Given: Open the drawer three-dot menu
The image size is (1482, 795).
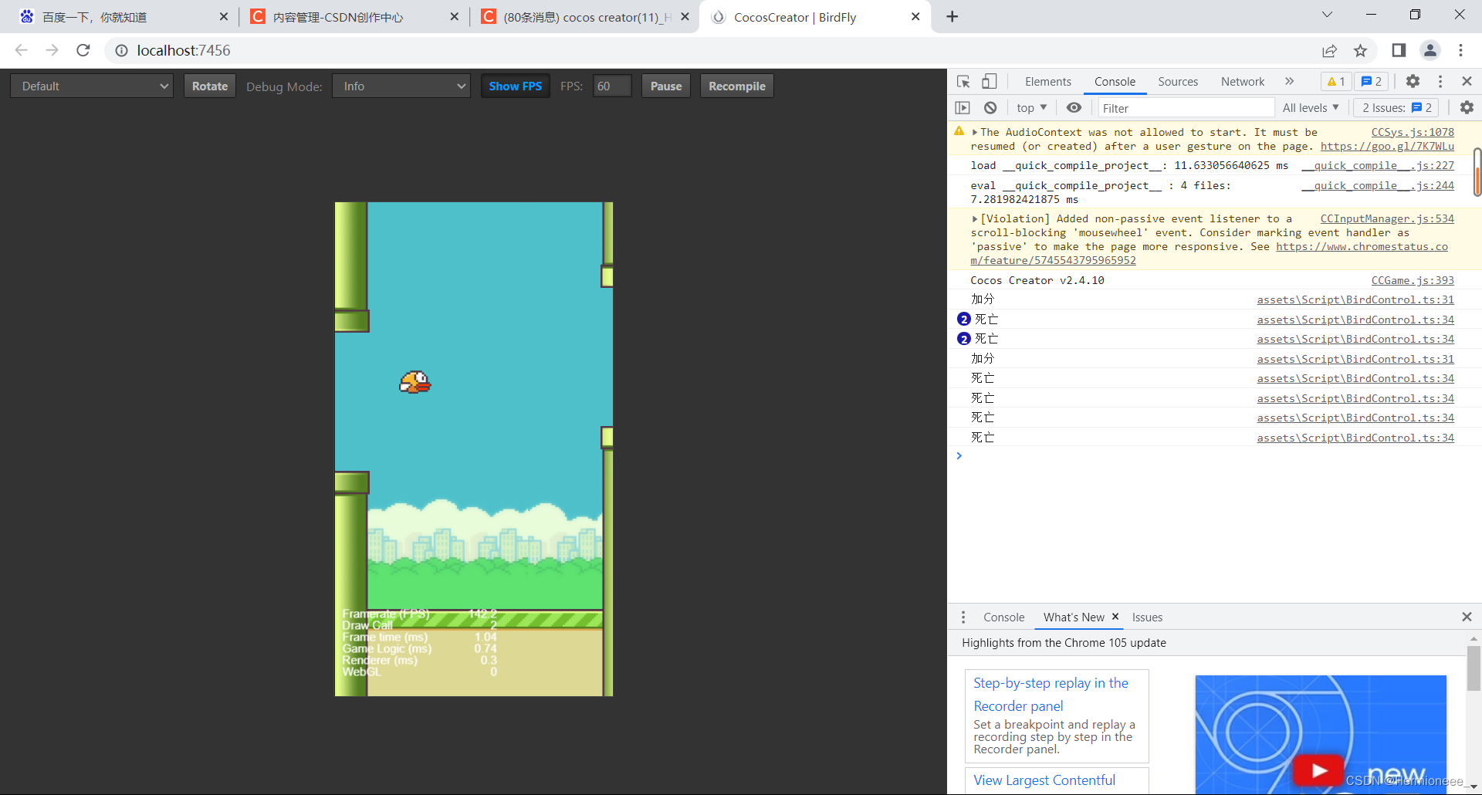Looking at the screenshot, I should 963,617.
